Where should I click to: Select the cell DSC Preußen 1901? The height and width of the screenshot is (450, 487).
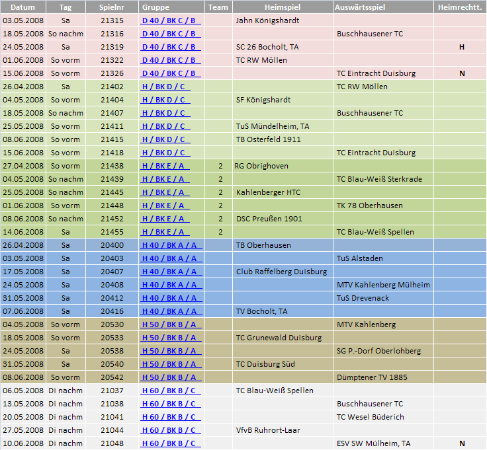click(x=283, y=219)
